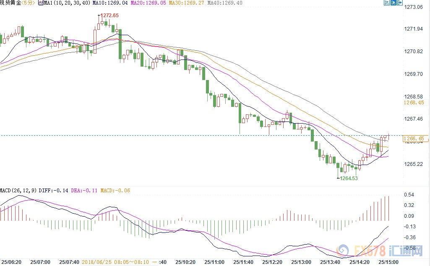Click the jump-to-chart-start icon
Screen dimensions: 430x266
(387, 3)
